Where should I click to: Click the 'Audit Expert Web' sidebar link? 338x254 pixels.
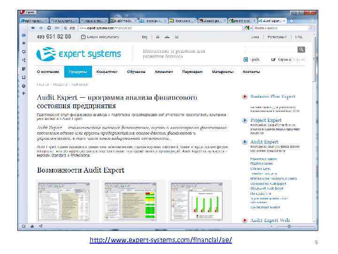coord(270,220)
